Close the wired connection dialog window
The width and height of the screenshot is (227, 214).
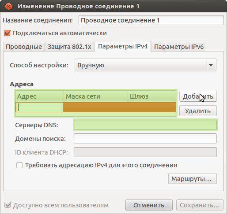tap(8, 7)
